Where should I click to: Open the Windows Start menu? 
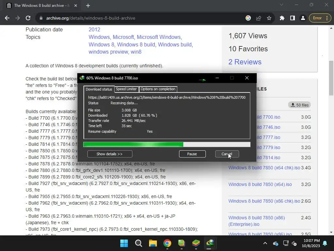pyautogui.click(x=124, y=243)
